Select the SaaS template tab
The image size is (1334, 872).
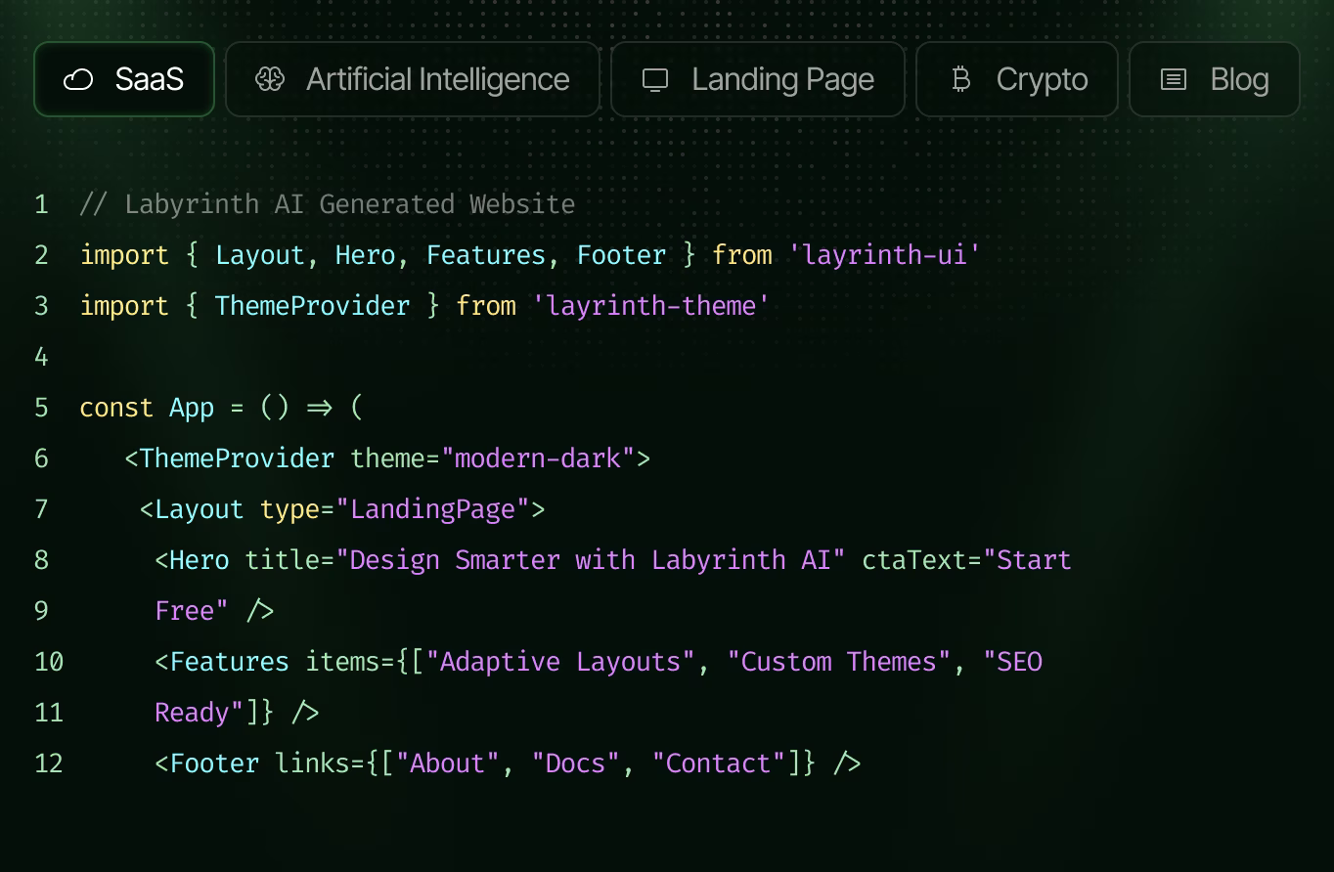[x=124, y=78]
